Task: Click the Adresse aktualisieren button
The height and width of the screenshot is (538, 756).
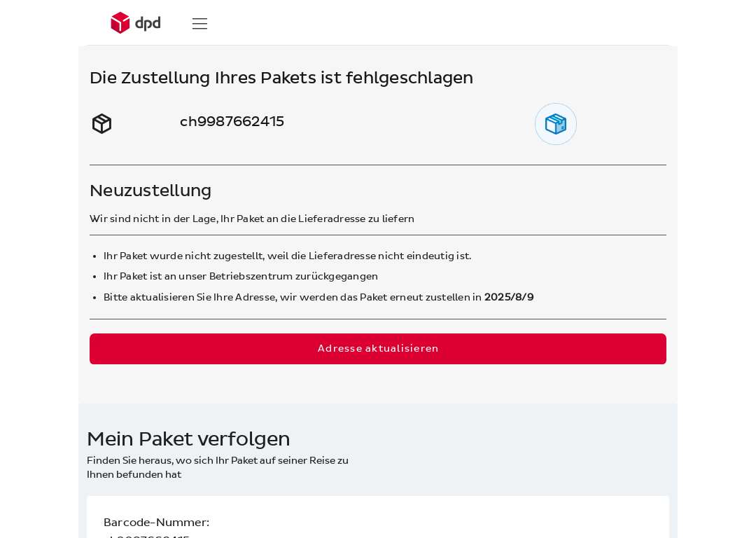Action: coord(377,348)
